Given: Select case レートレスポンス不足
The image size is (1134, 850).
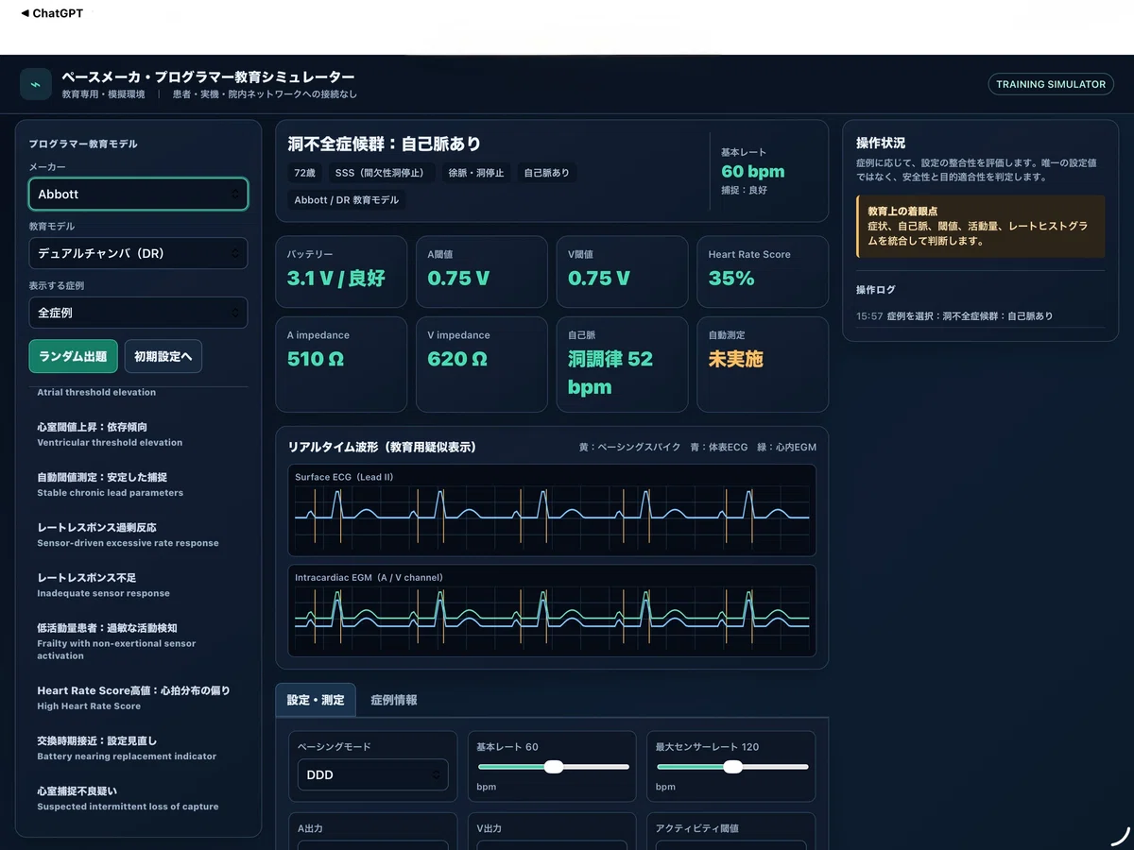Looking at the screenshot, I should point(139,585).
